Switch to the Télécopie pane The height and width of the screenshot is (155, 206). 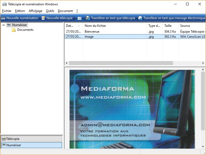pos(31,139)
